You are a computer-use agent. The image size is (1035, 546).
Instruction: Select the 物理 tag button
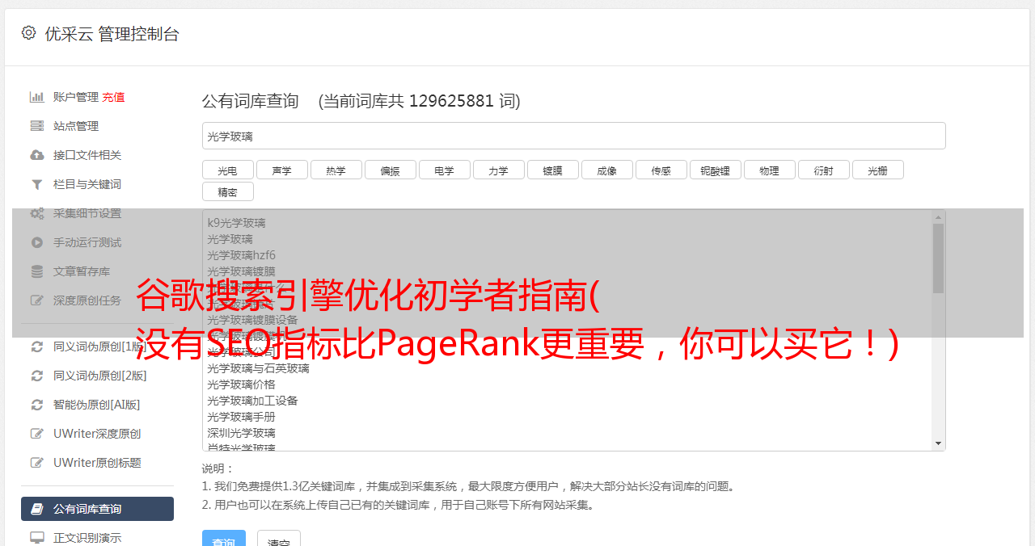[x=769, y=170]
